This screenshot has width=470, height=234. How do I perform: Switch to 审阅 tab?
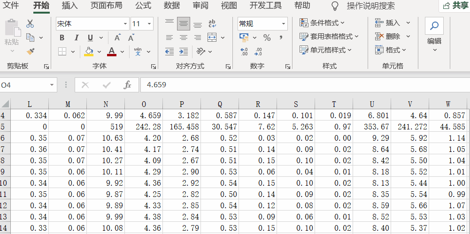click(200, 6)
